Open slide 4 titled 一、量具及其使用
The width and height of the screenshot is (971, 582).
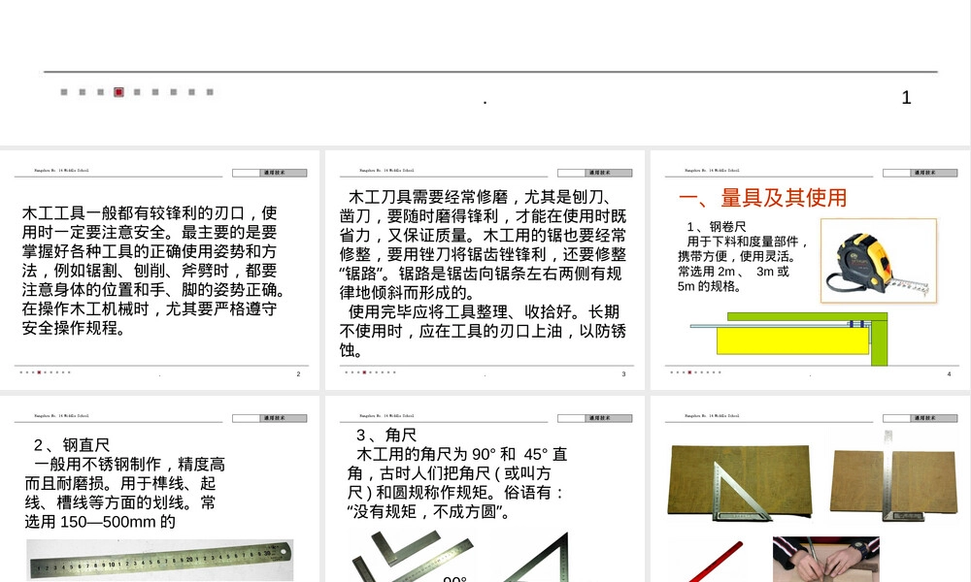pos(811,270)
